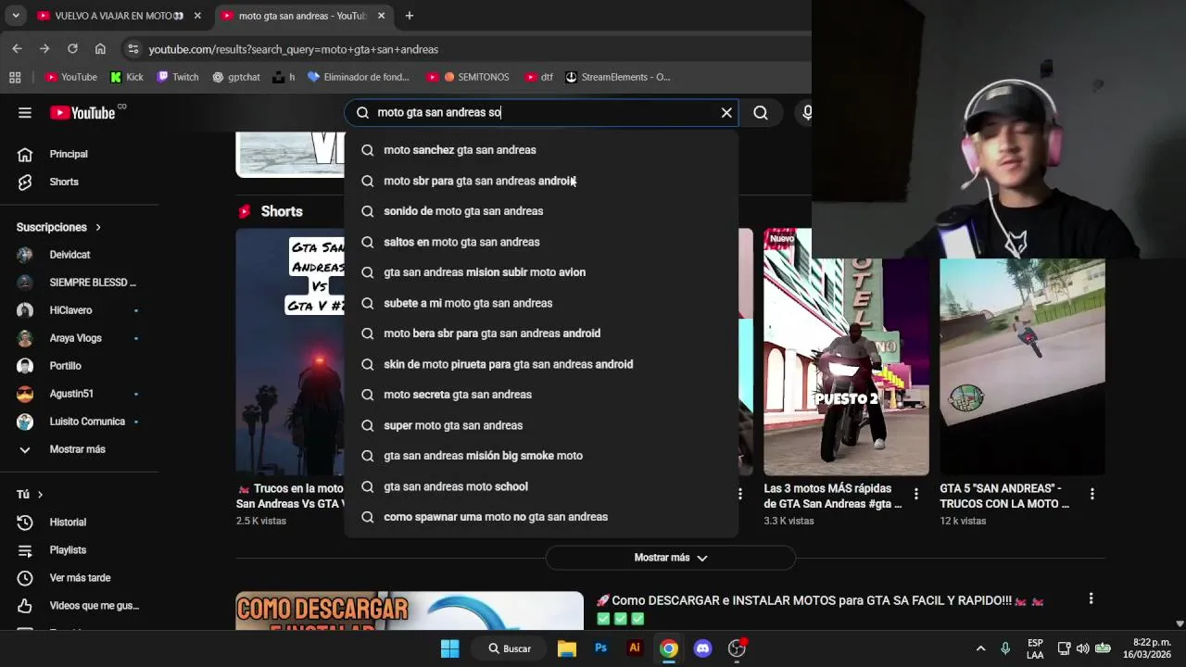Open Illustrator from the taskbar
The image size is (1186, 667).
(635, 648)
